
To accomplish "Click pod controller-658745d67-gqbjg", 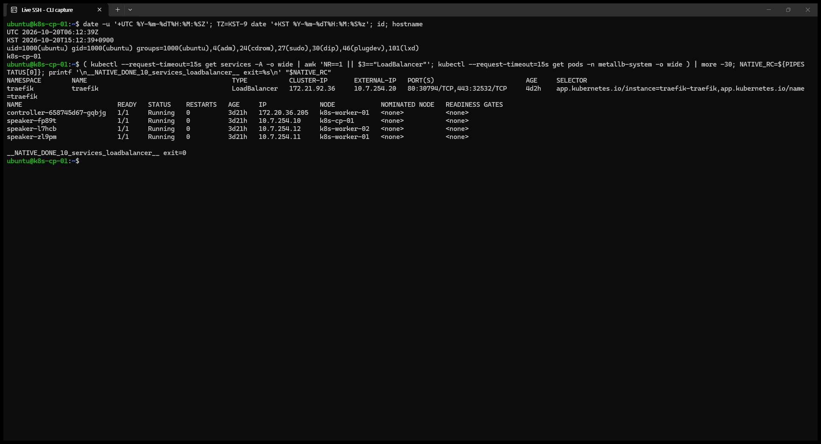I will [x=56, y=113].
